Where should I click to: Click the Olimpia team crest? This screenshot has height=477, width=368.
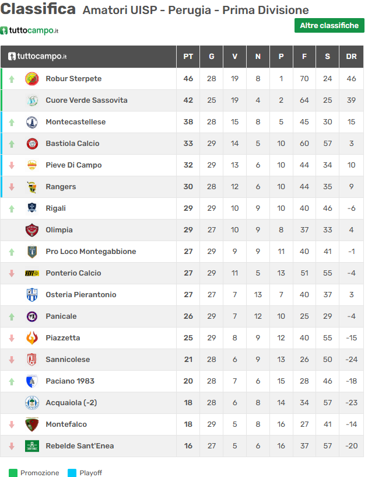click(31, 230)
